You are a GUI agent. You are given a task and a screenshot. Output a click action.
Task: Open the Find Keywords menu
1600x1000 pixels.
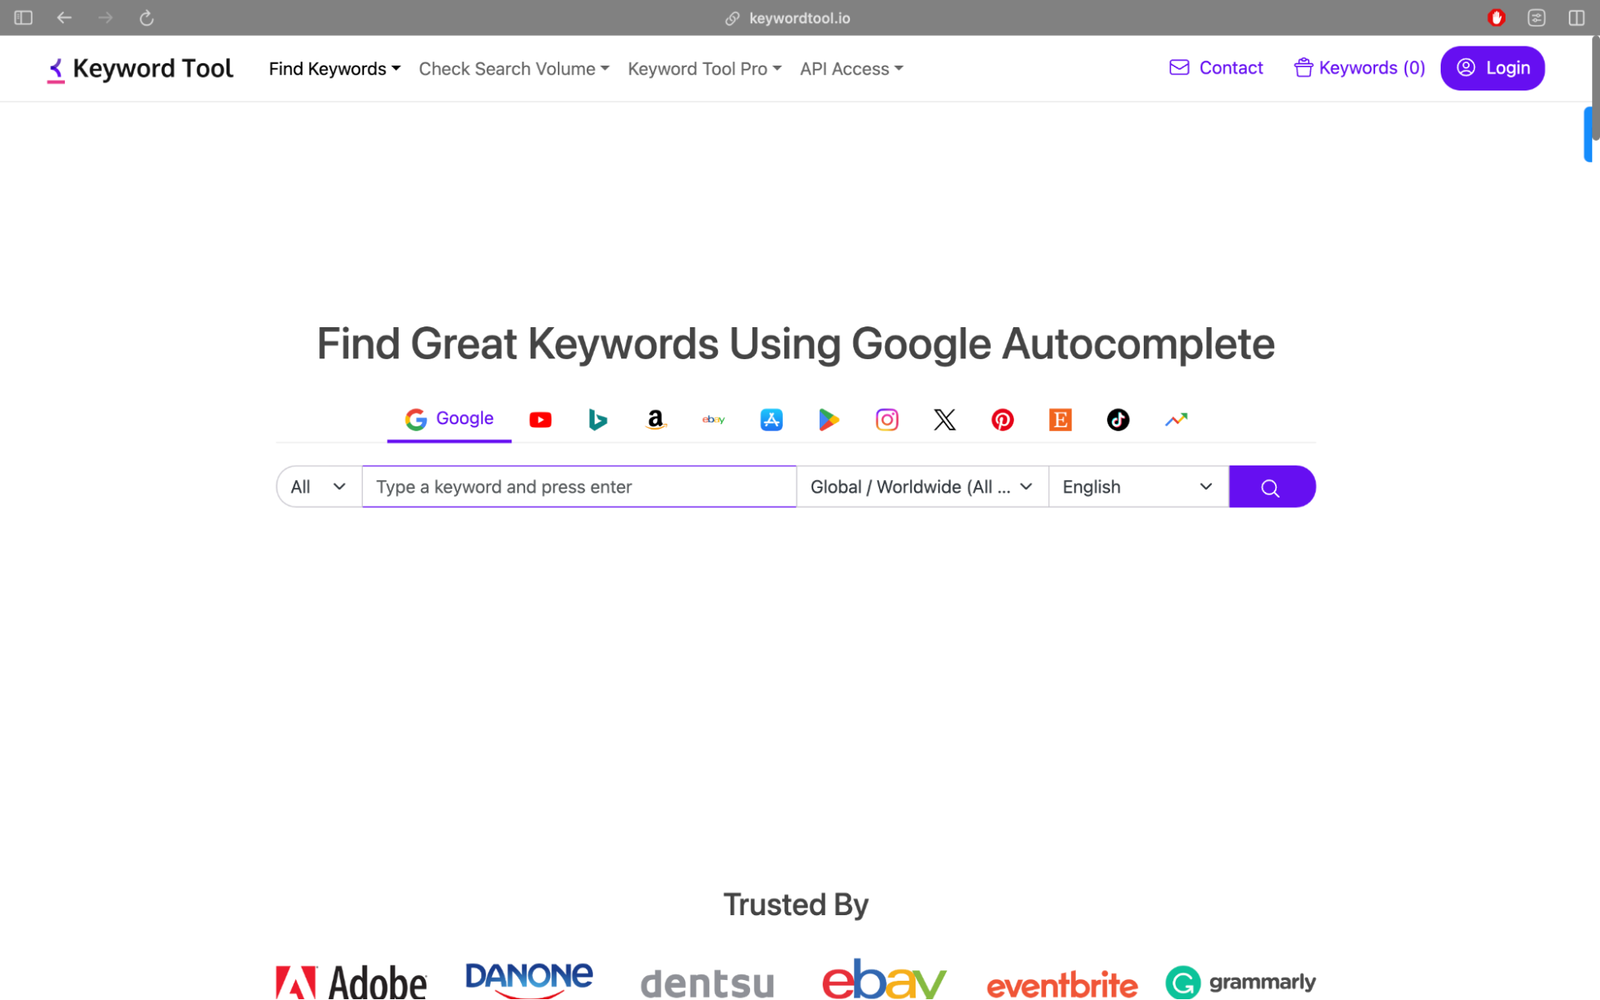pyautogui.click(x=335, y=69)
